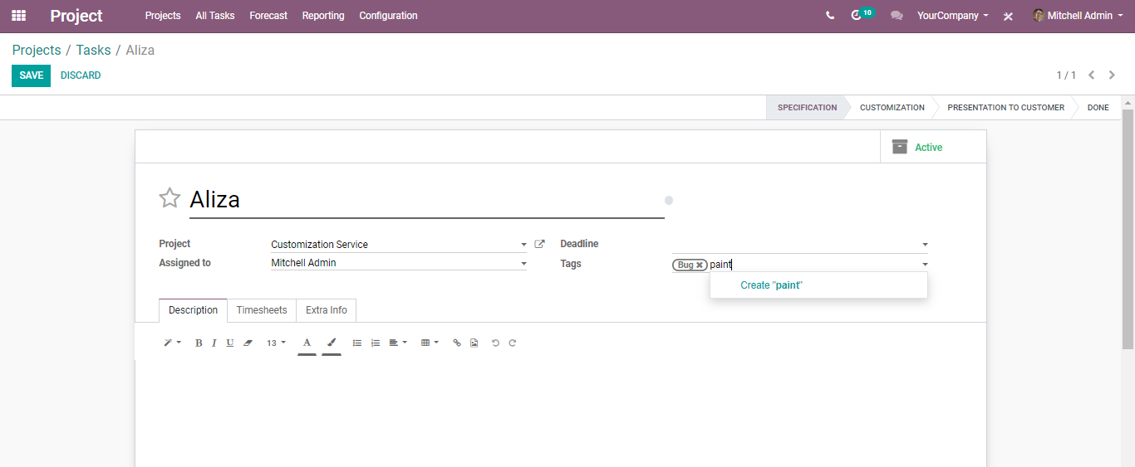Set stage to Presentation to Customer
Screen dimensions: 1135x467
[x=1005, y=108]
